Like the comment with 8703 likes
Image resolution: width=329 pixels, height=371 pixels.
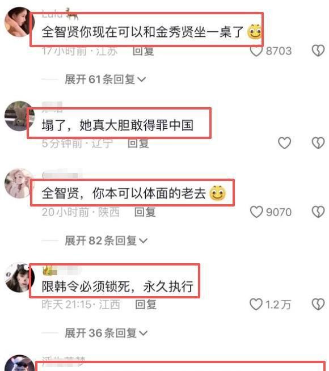point(256,50)
